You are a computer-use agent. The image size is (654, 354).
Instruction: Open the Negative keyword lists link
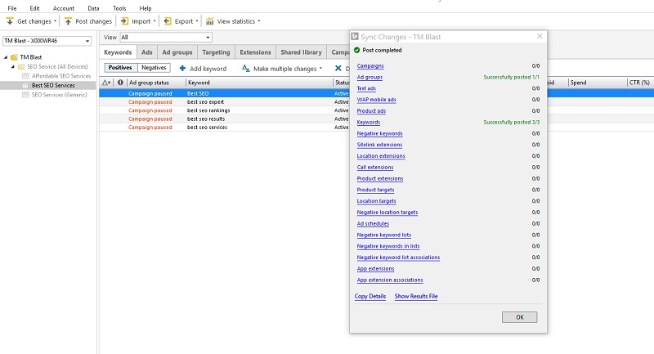point(384,235)
